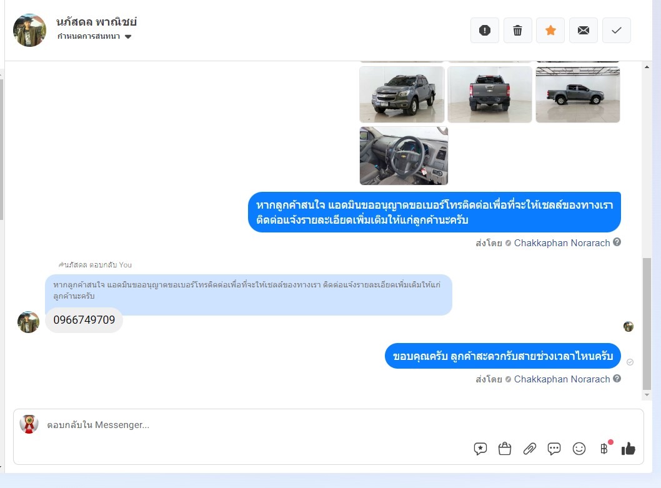Screen dimensions: 661x488
Task: Toggle the orange follow-up star
Action: click(x=550, y=31)
